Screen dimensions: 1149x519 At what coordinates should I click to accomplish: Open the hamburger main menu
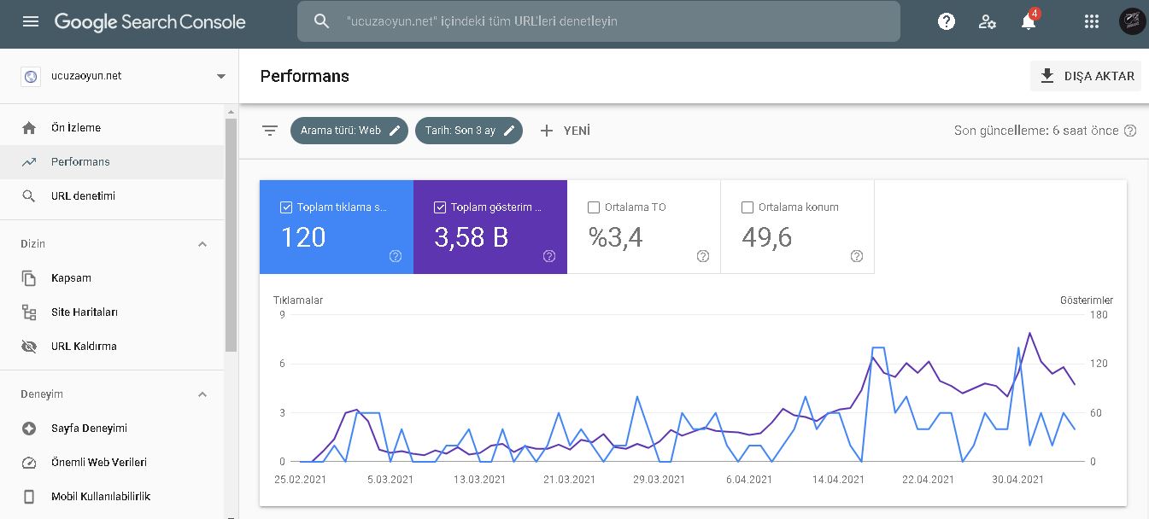tap(31, 21)
